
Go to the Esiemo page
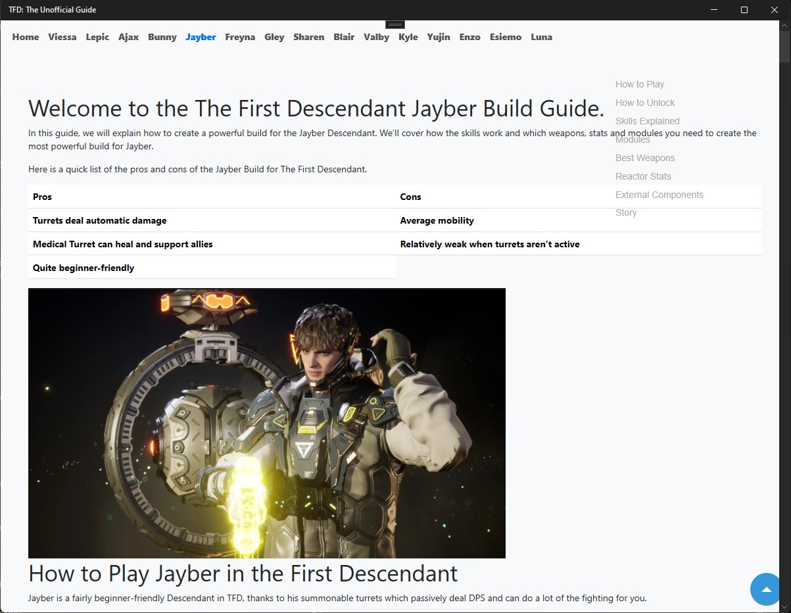[x=506, y=37]
